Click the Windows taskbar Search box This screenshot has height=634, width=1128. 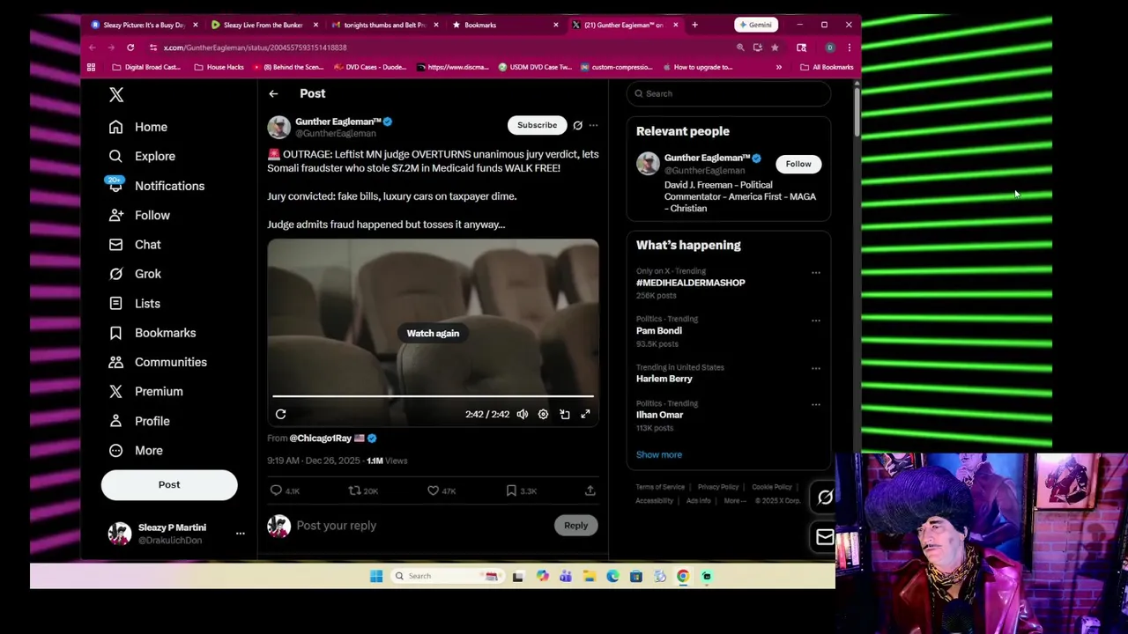point(446,576)
